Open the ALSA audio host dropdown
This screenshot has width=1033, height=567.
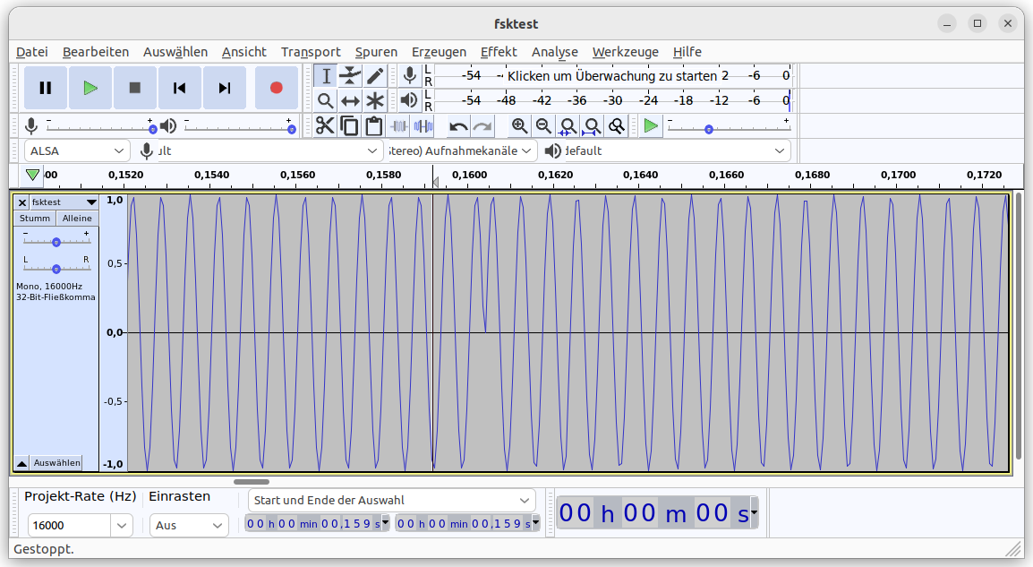point(77,151)
